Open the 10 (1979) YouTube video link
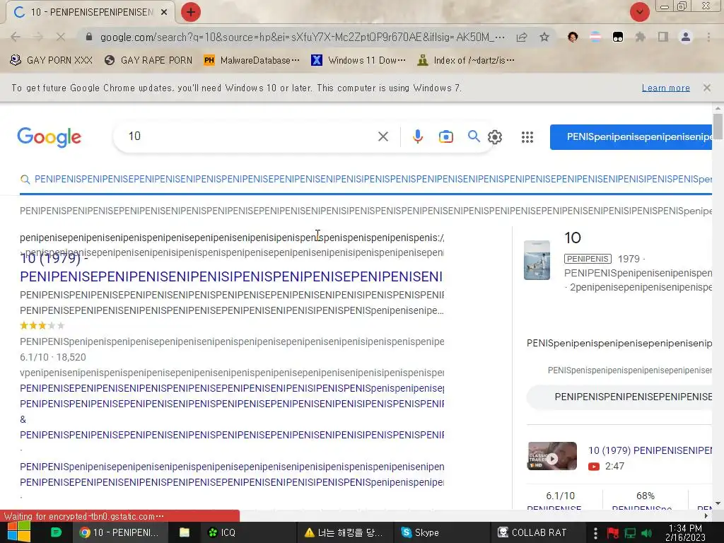724x543 pixels. (650, 450)
